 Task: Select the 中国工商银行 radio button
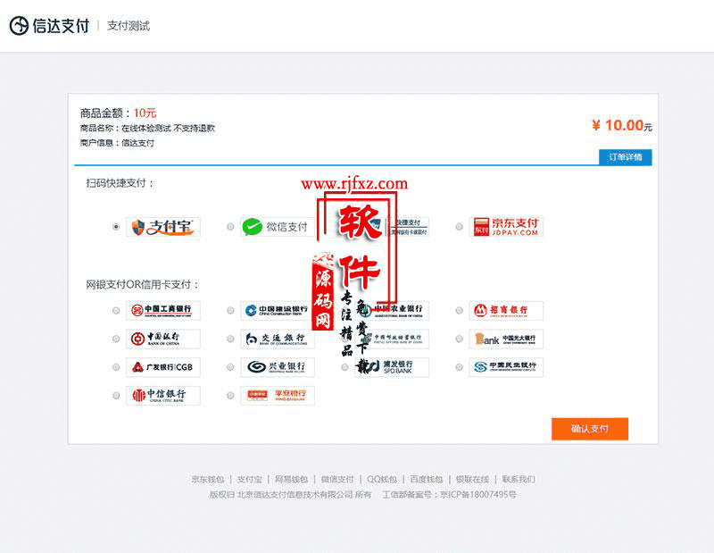click(116, 311)
